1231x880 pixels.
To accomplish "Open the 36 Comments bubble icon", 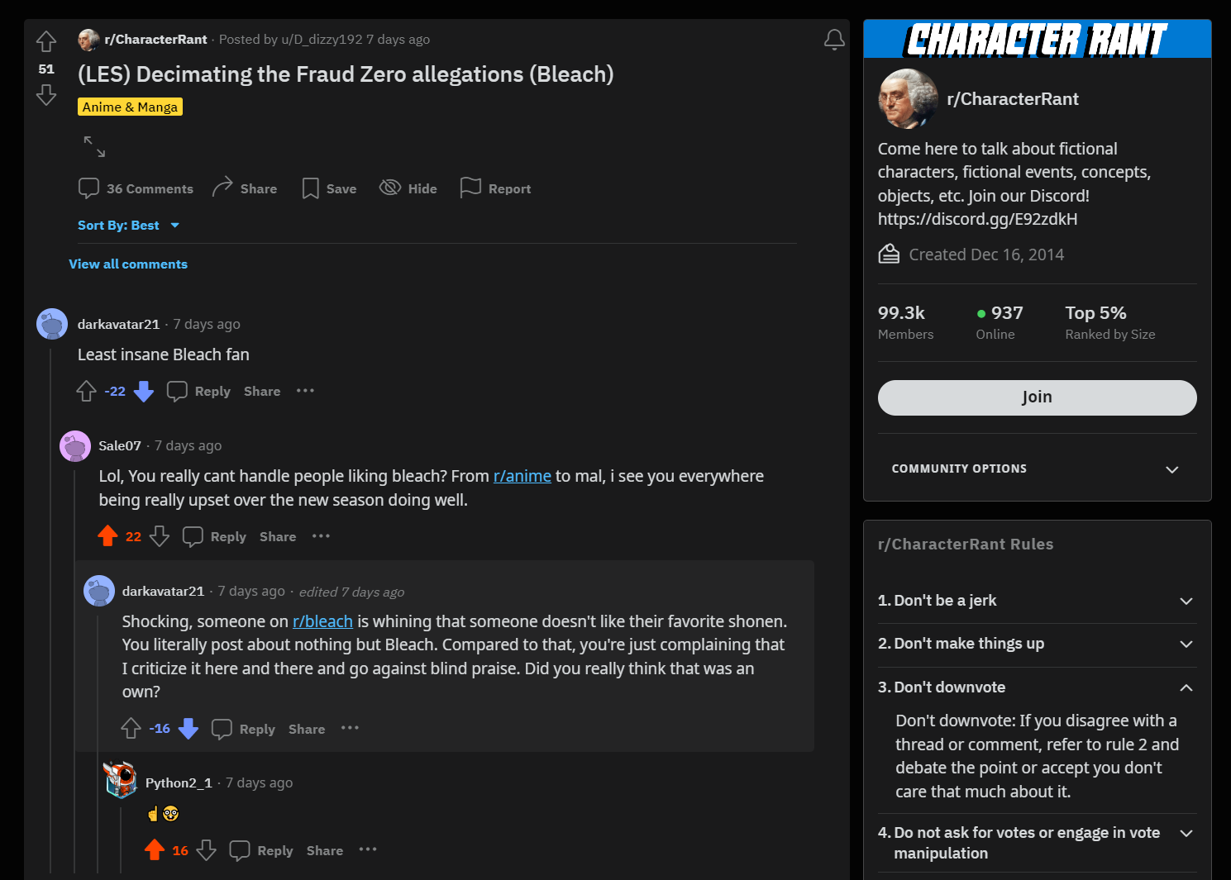I will pyautogui.click(x=88, y=188).
